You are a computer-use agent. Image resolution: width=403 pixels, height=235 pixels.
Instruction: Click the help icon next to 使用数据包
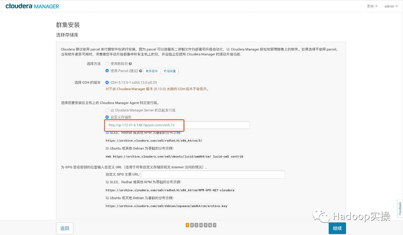(x=130, y=64)
